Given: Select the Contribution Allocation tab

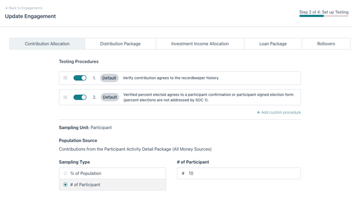Looking at the screenshot, I should [47, 44].
